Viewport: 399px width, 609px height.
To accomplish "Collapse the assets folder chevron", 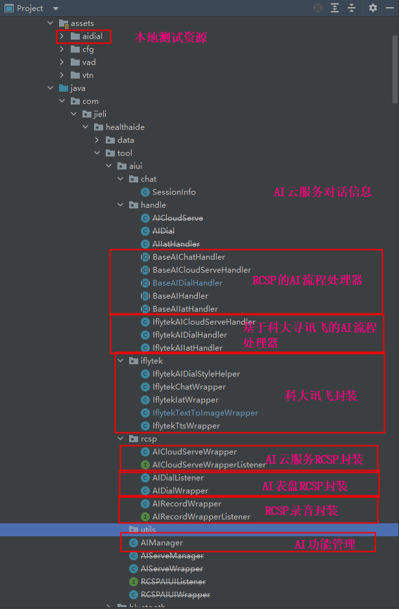I will point(50,23).
